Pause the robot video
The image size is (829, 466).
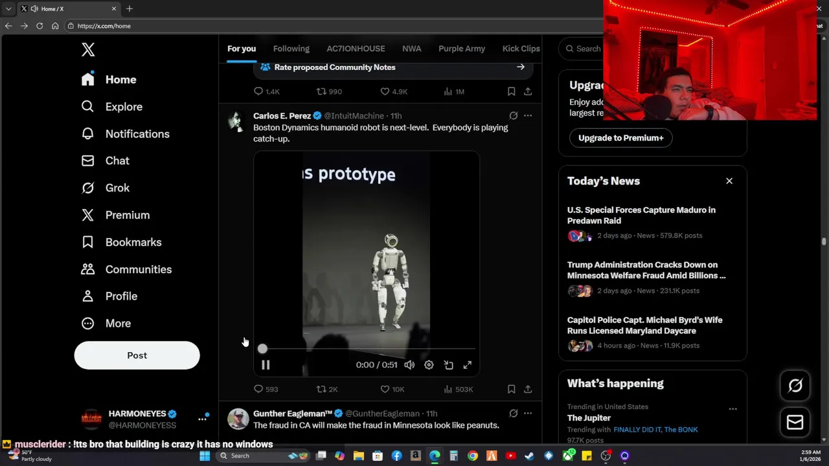pyautogui.click(x=266, y=365)
